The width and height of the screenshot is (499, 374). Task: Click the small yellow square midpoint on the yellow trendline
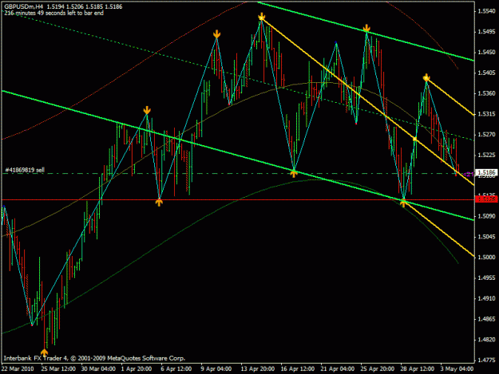point(414,139)
